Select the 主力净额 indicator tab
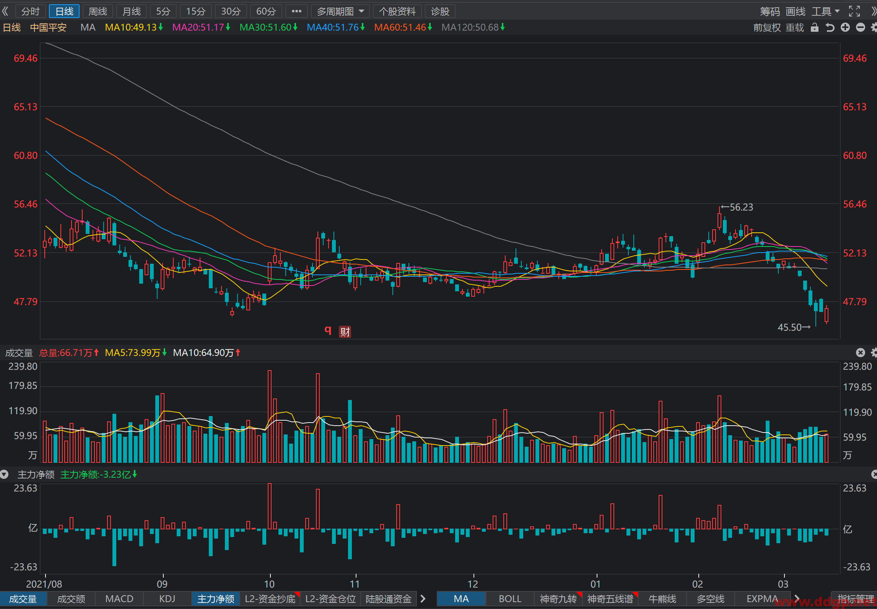The height and width of the screenshot is (609, 877). click(x=216, y=599)
